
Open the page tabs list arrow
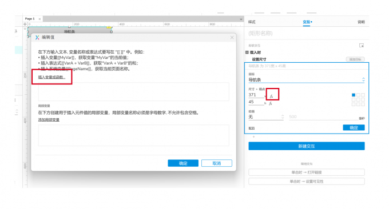(241, 19)
